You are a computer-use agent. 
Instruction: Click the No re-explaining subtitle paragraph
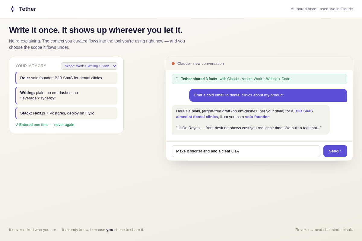click(x=97, y=44)
